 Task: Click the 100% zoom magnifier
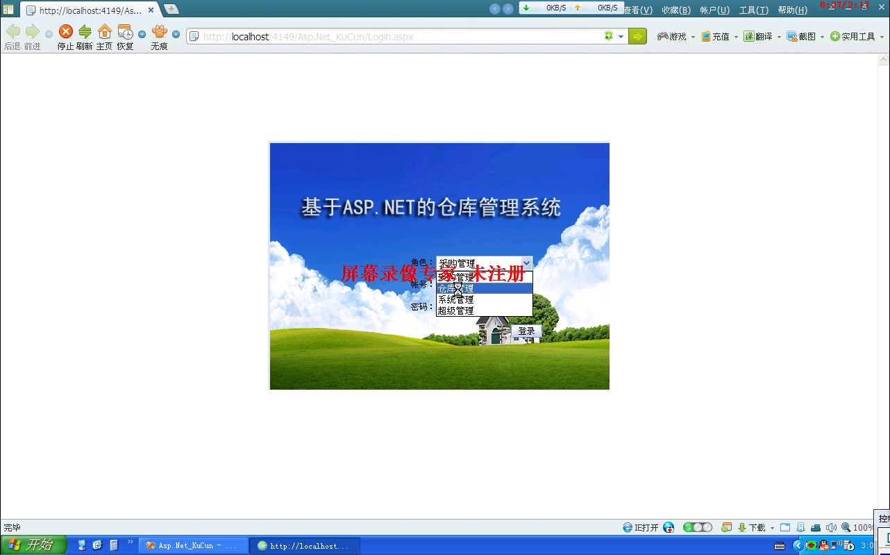coord(857,527)
